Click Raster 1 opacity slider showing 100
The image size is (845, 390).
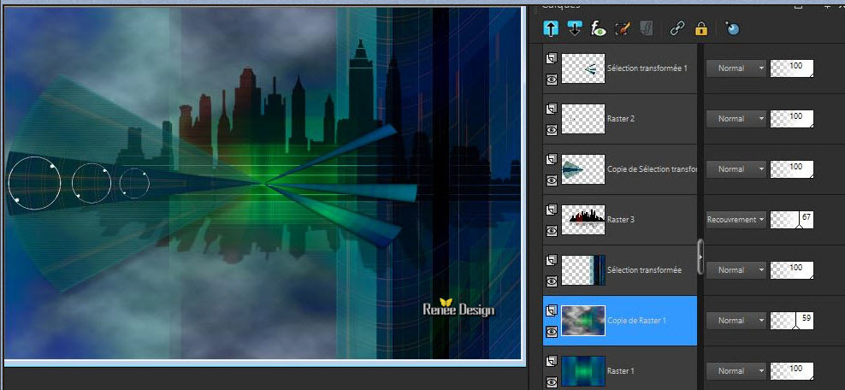pos(792,370)
